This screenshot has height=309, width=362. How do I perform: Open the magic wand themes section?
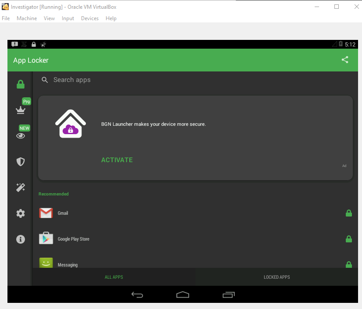pos(21,188)
